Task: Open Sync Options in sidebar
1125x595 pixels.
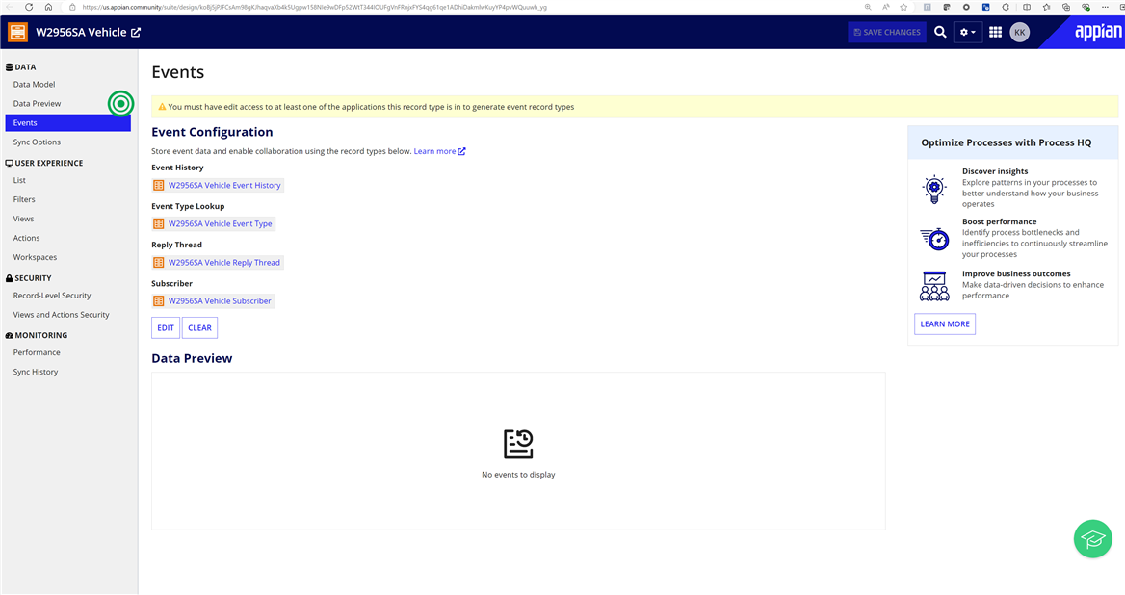Action: (x=37, y=142)
